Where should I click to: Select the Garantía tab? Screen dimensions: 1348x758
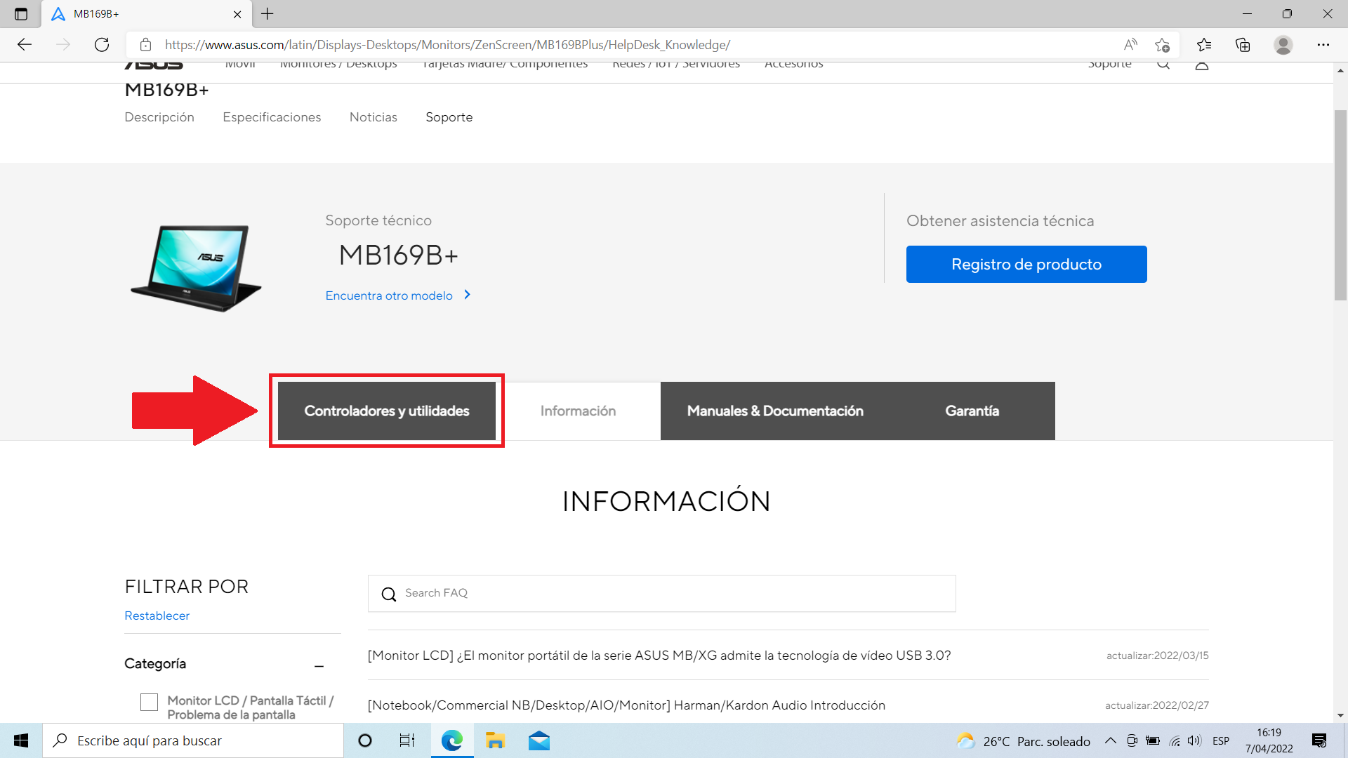(x=972, y=411)
